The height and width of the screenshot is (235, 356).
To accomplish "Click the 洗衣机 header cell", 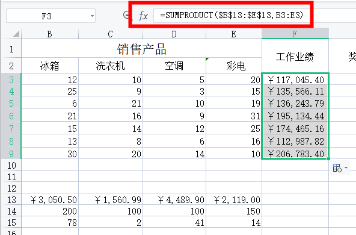I will pos(110,66).
